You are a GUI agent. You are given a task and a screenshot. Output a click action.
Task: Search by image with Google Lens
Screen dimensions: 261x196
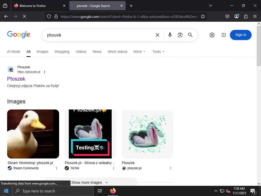point(180,35)
